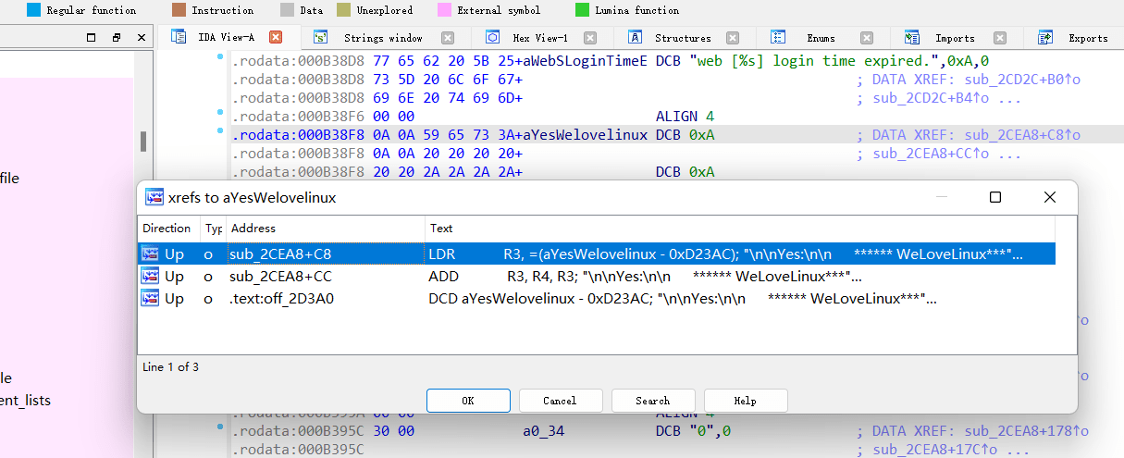Screen dimensions: 1124x458
Task: Click the Unexplored olive legend swatch
Action: 343,10
